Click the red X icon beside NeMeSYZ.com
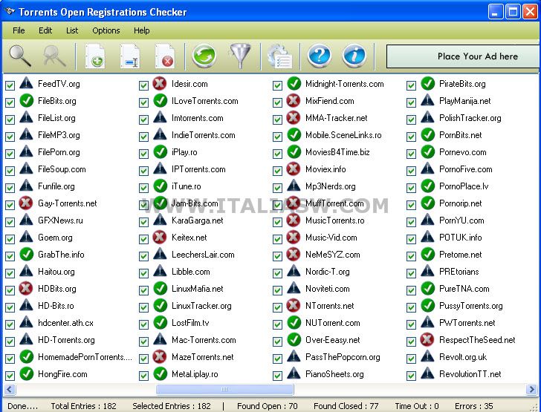The image size is (541, 412). (294, 254)
